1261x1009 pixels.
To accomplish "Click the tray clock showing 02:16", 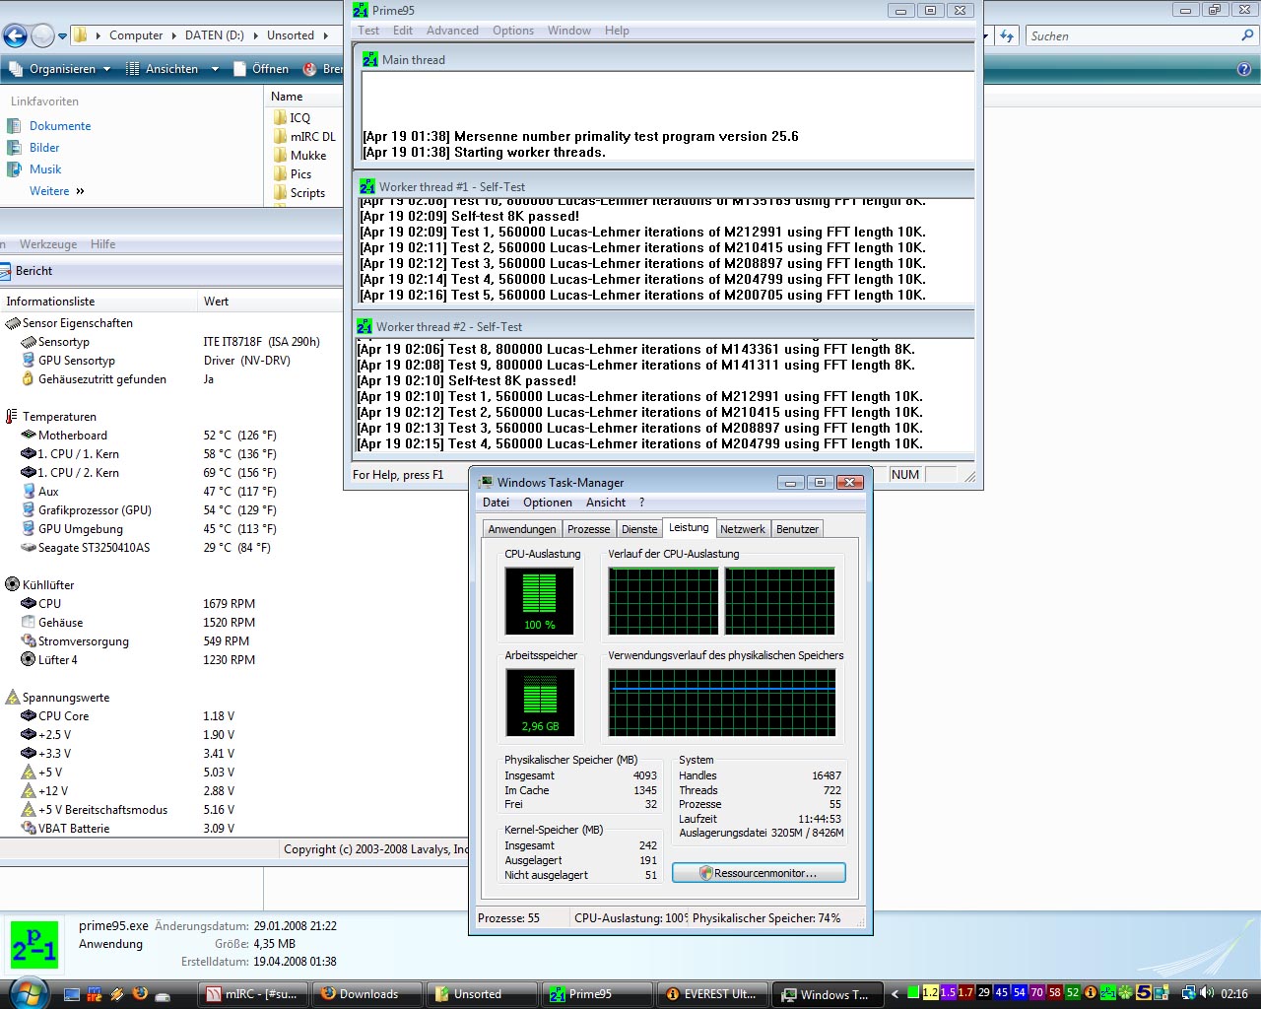I will coord(1234,993).
